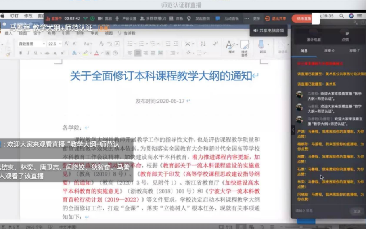Viewport: 366px width, 229px height.
Task: Toggle italic formatting in Word ribbon
Action: 28,53
